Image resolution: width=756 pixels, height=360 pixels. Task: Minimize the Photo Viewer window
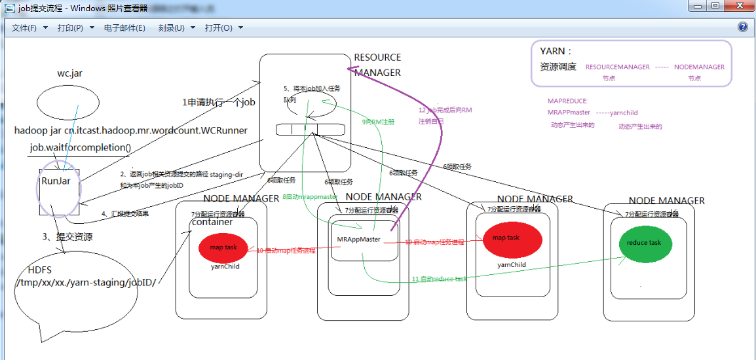click(697, 5)
